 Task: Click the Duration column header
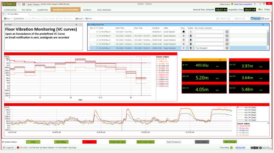tap(156, 28)
